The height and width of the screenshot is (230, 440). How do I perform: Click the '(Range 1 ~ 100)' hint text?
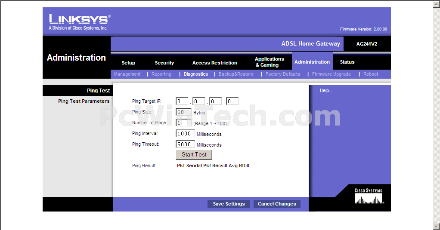point(210,123)
